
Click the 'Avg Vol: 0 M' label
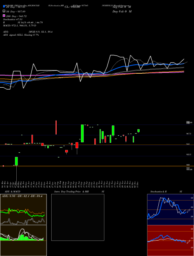point(122,7)
